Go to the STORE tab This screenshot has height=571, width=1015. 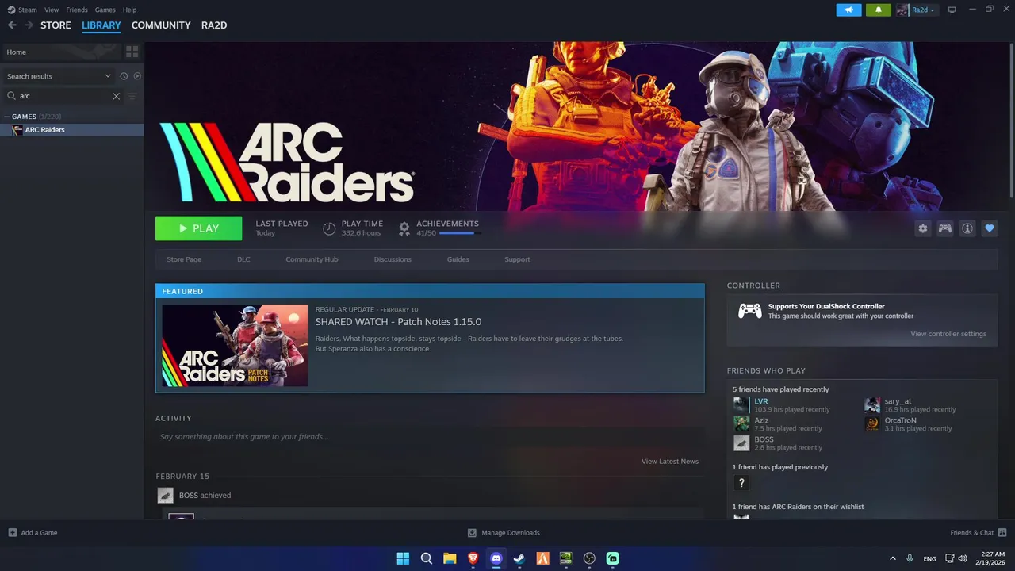click(x=56, y=25)
